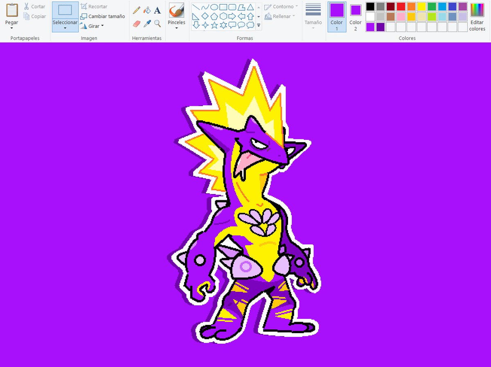Select the yellow color swatch
This screenshot has width=491, height=367.
tap(421, 6)
